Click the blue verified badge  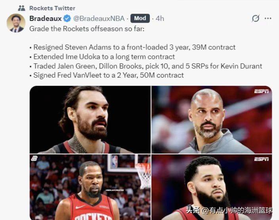pyautogui.click(x=67, y=19)
